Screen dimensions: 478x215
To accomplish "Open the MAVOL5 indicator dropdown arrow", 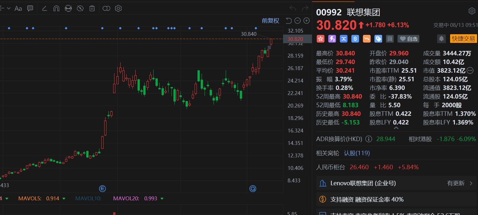I will tap(64, 199).
